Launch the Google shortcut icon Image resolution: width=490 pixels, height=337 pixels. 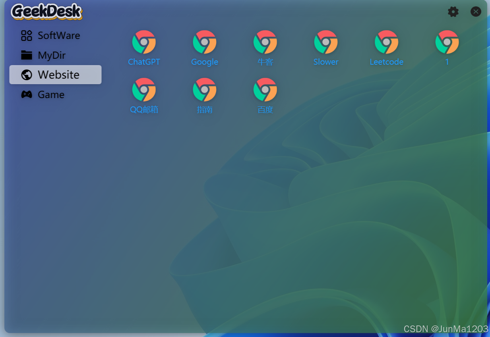(x=205, y=42)
